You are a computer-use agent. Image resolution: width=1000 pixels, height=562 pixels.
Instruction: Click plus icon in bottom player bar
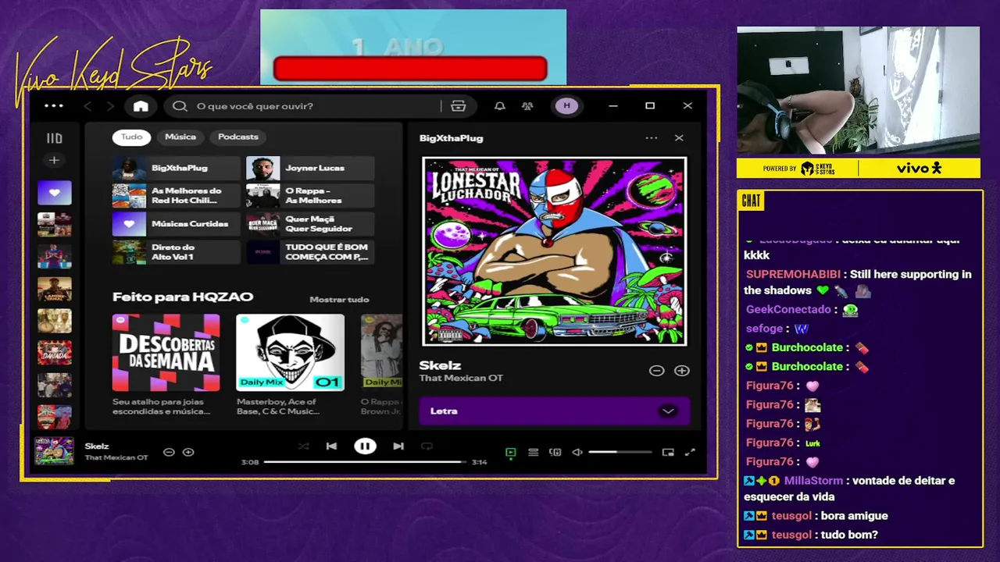click(x=188, y=452)
